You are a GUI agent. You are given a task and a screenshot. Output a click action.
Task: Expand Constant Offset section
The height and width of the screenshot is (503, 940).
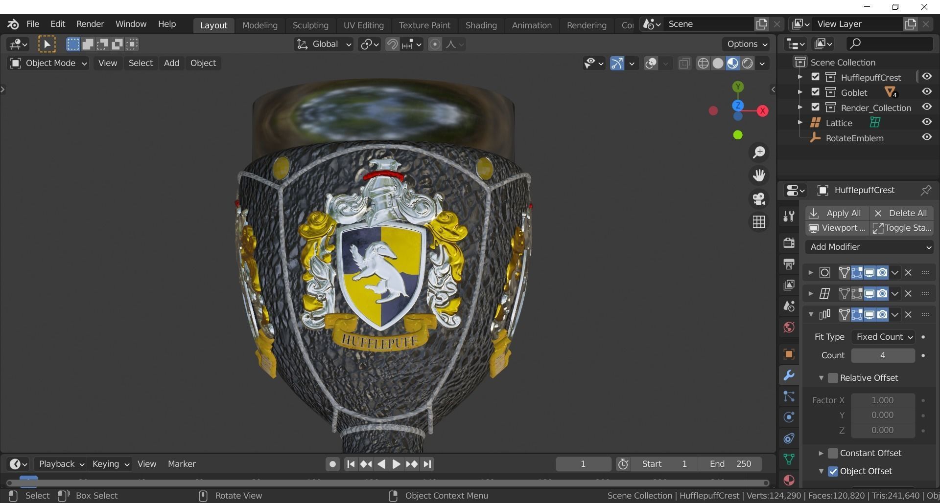[821, 453]
